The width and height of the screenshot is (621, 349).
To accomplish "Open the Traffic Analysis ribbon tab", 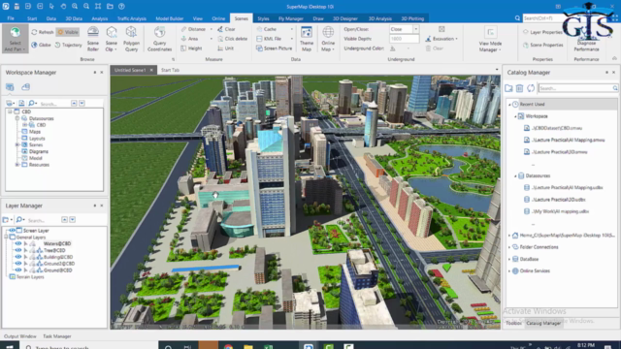I will 132,18.
